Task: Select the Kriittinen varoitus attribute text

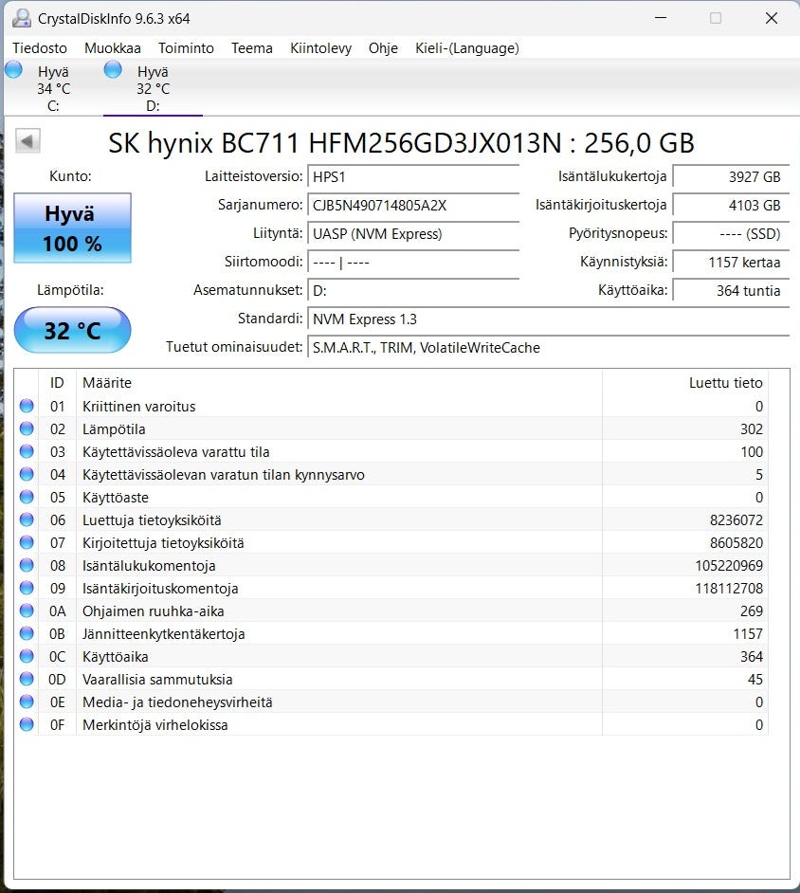Action: pos(139,407)
